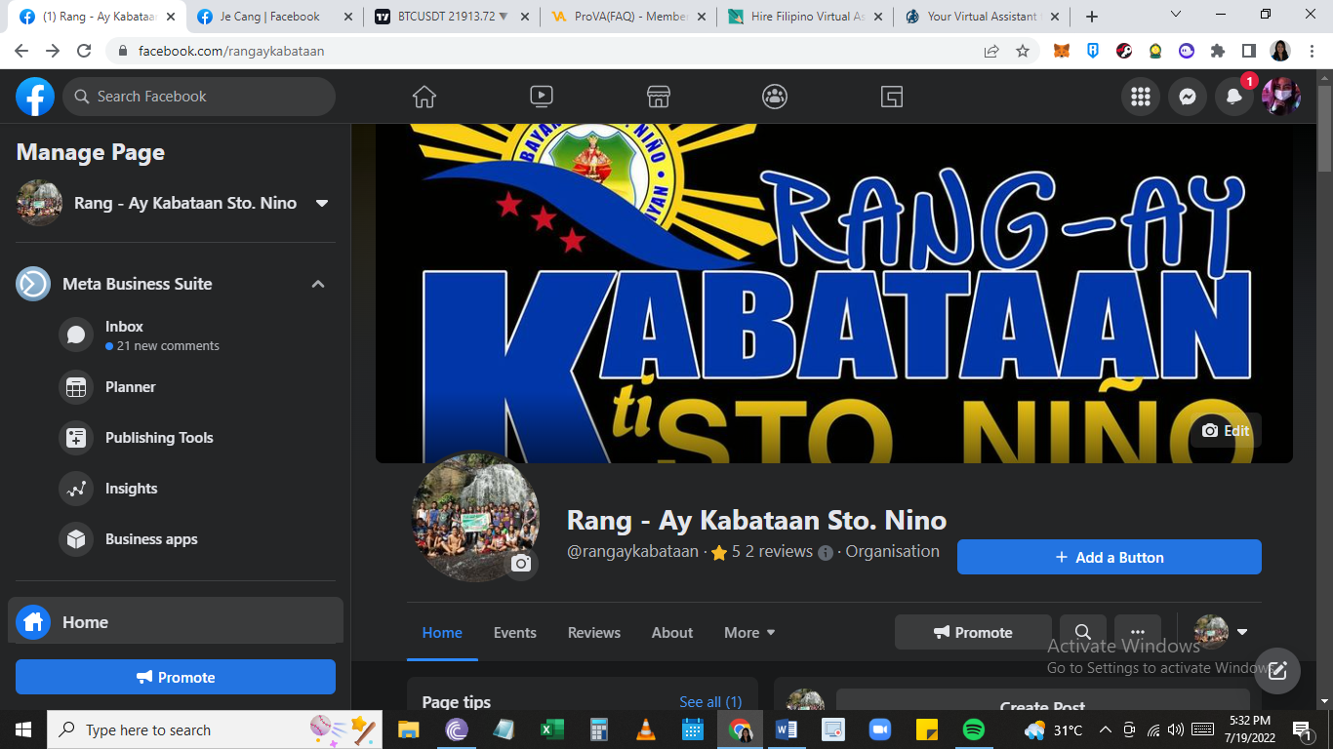Image resolution: width=1333 pixels, height=749 pixels.
Task: Click the Windows taskbar search box
Action: click(x=215, y=729)
